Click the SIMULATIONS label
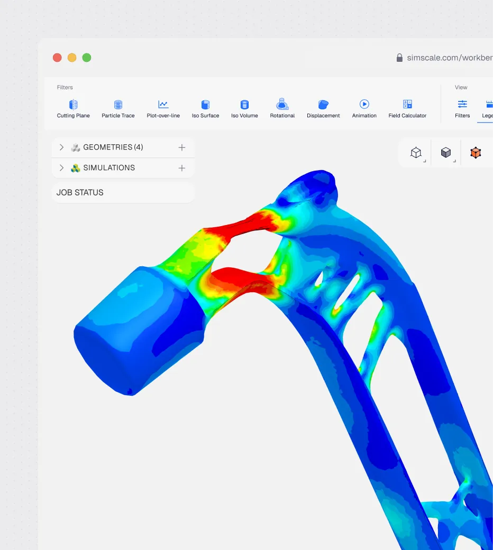This screenshot has width=493, height=550. pyautogui.click(x=109, y=168)
